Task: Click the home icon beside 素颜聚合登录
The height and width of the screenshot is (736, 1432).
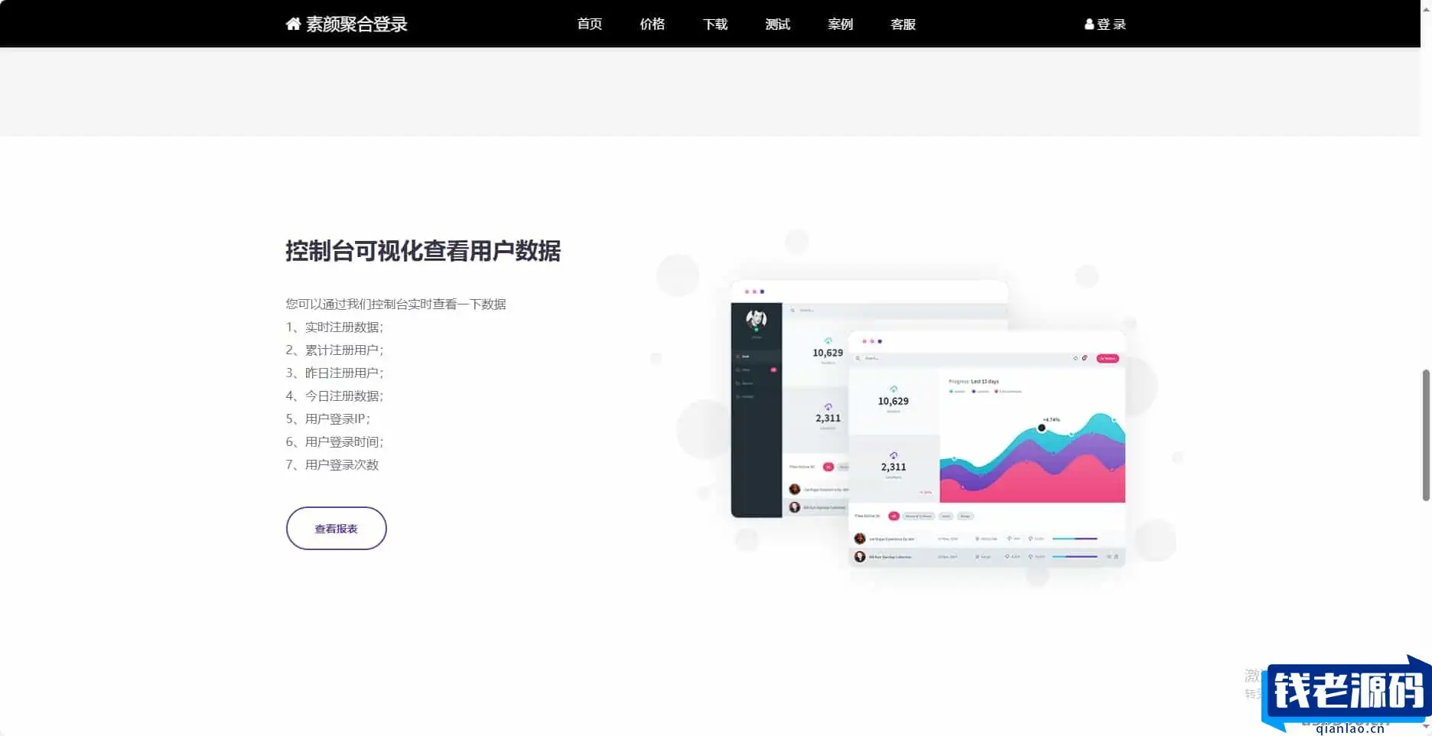Action: 293,24
